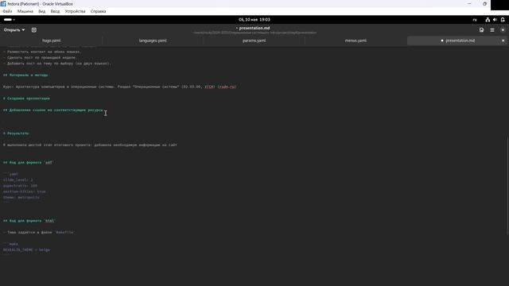Open VirtualBox Файл menu
Screen dimensions: 509x286
7,11
